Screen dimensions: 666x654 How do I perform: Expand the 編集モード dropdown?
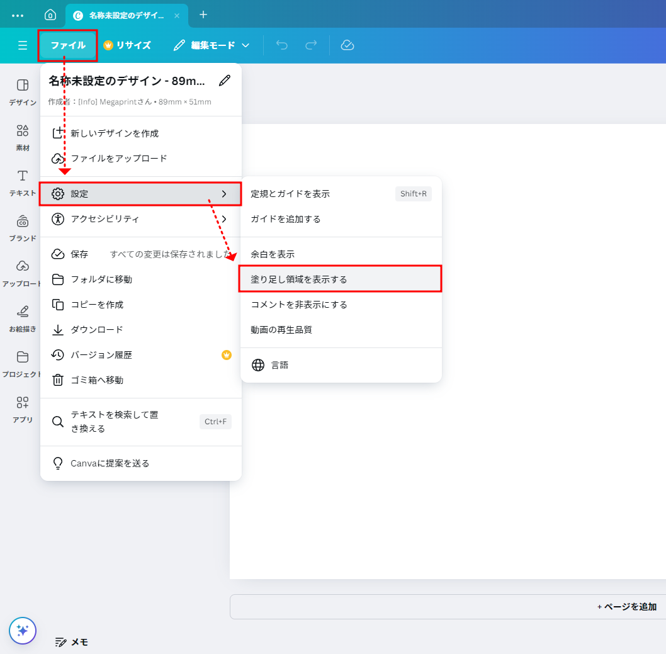[212, 45]
